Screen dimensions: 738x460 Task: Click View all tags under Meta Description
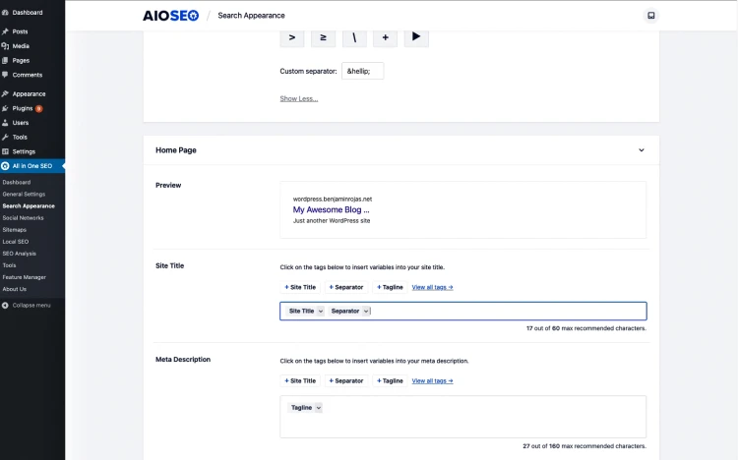[x=433, y=381]
